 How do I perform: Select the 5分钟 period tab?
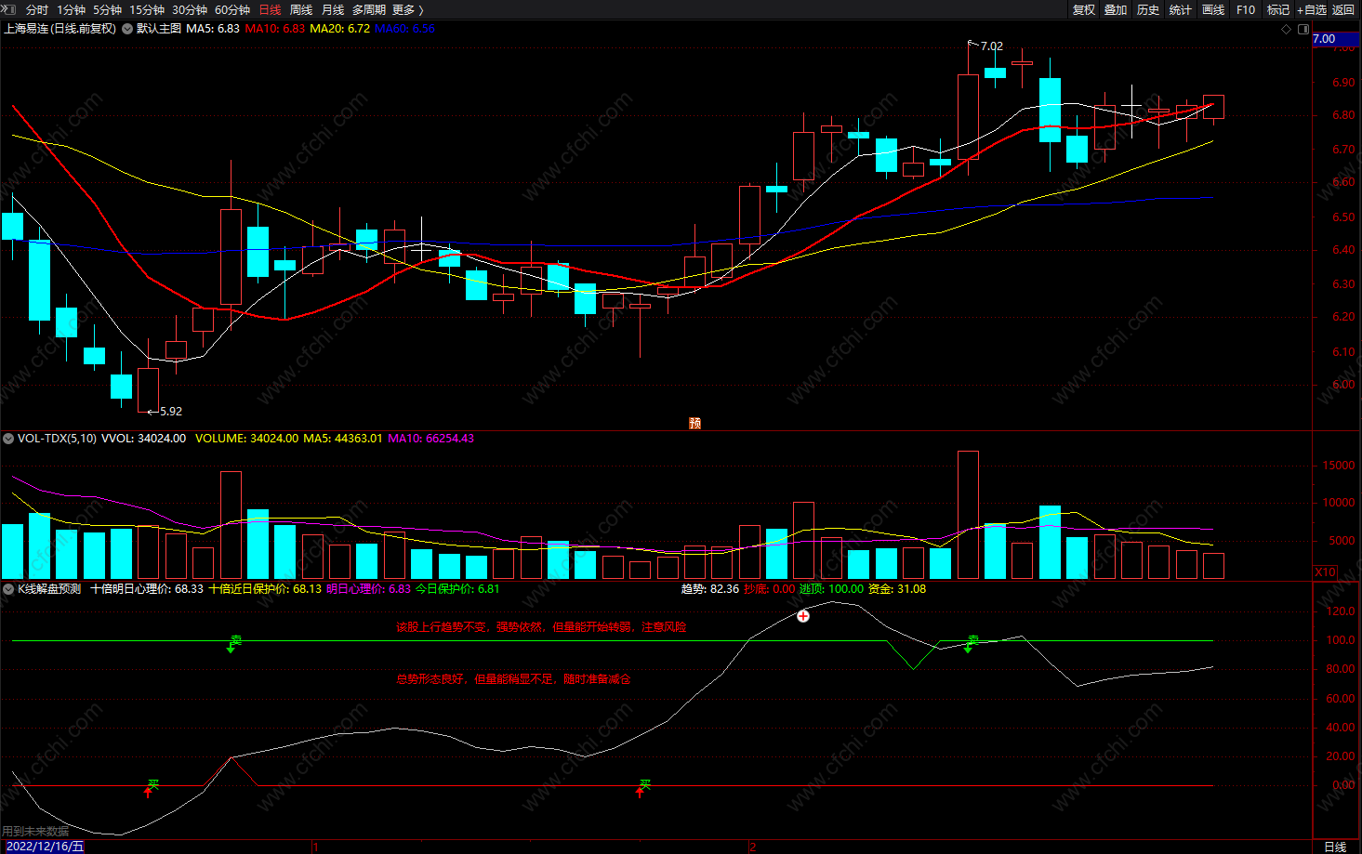click(107, 9)
